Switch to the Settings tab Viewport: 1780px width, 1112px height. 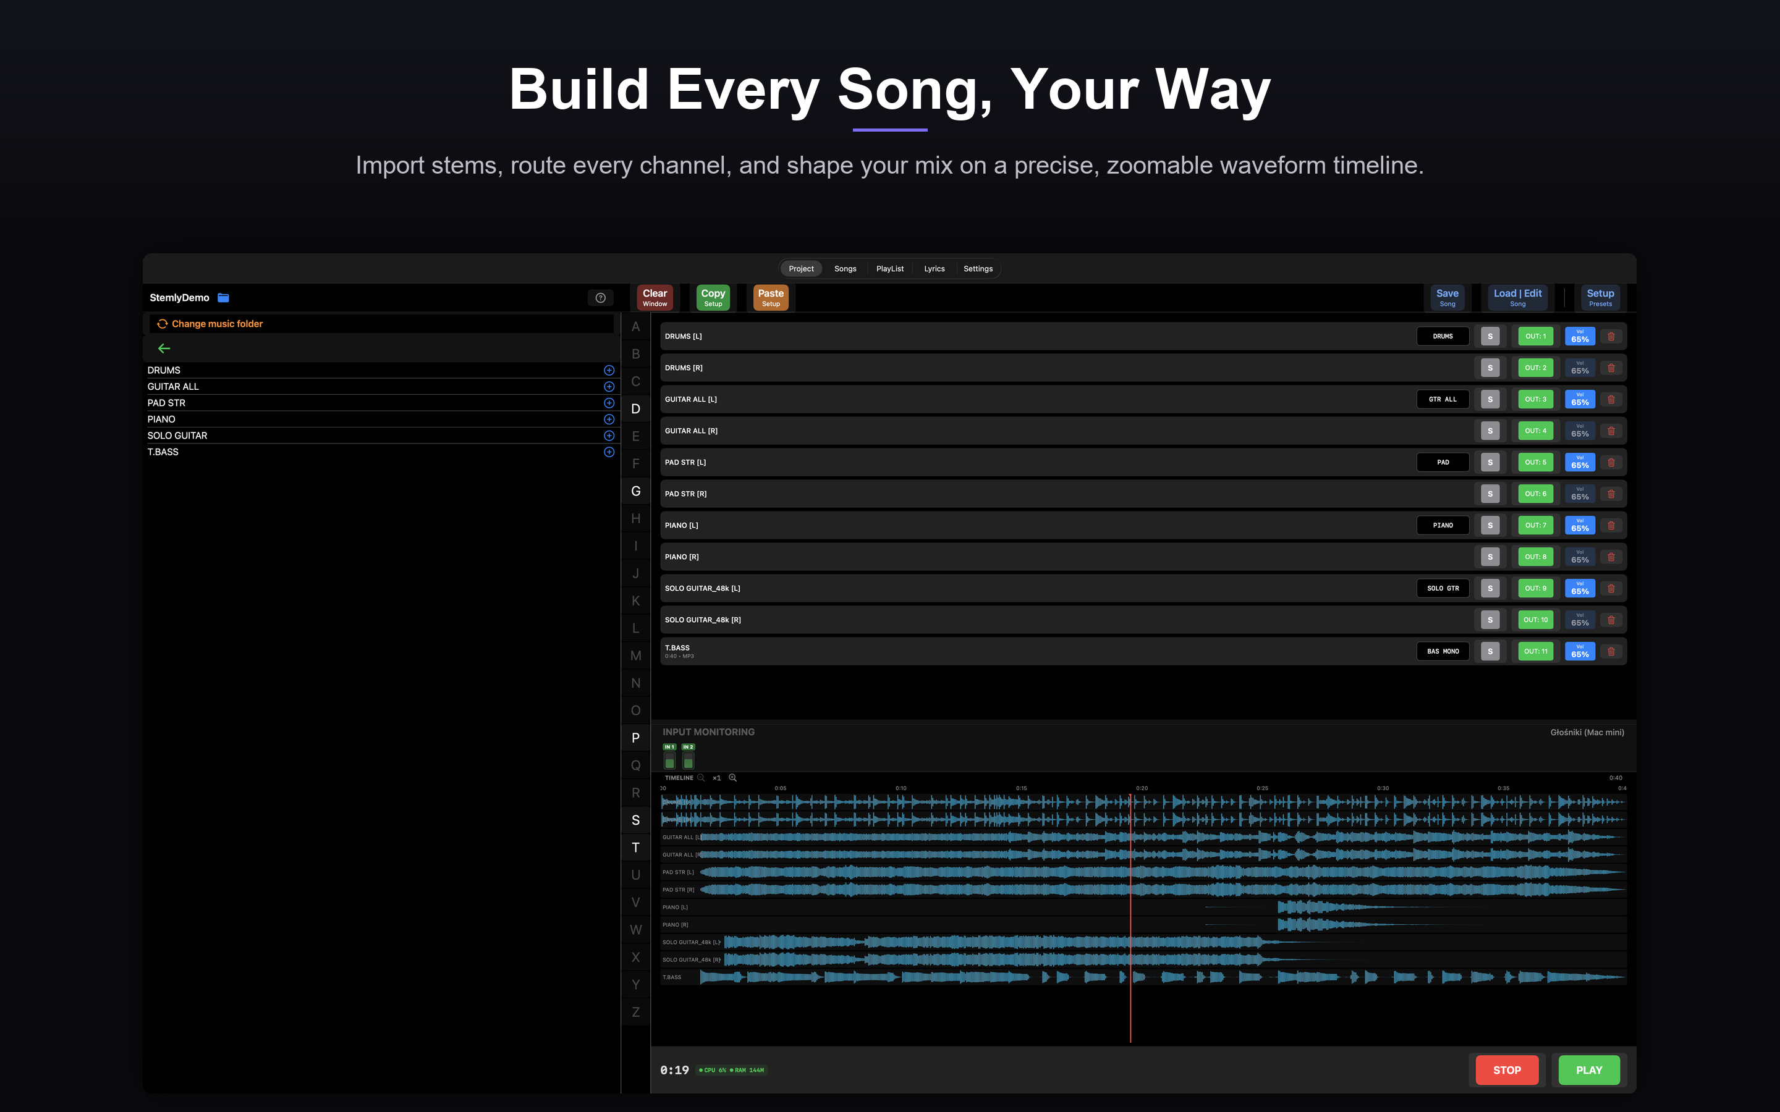[x=978, y=269]
